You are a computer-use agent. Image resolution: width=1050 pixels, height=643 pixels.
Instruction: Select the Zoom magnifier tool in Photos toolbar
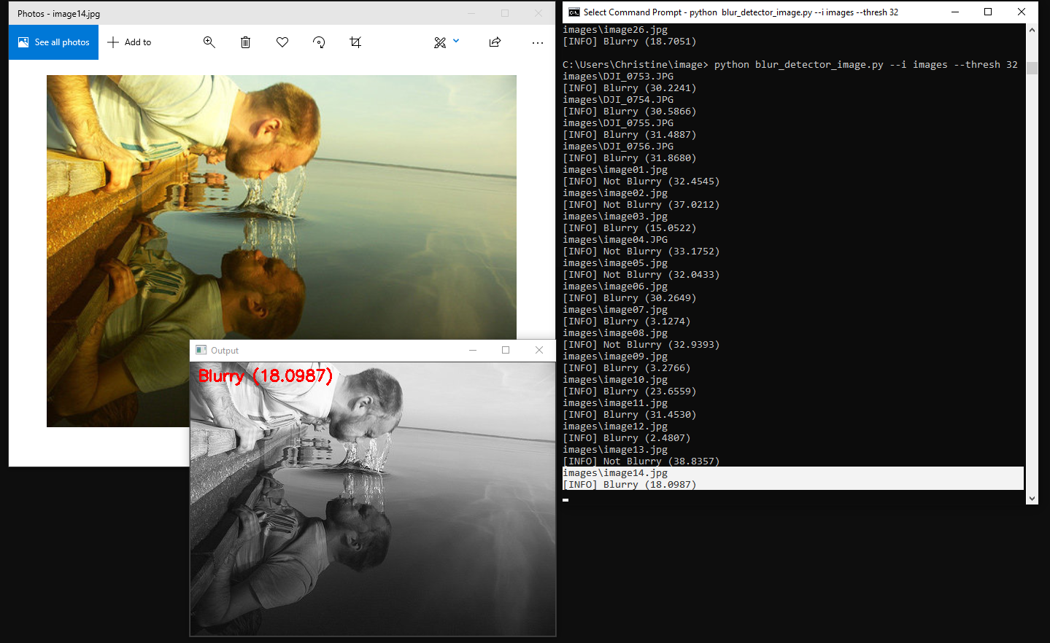coord(209,42)
